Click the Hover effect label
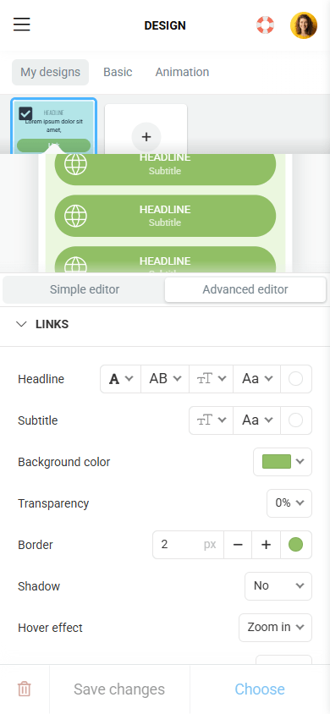Image resolution: width=330 pixels, height=714 pixels. [50, 628]
